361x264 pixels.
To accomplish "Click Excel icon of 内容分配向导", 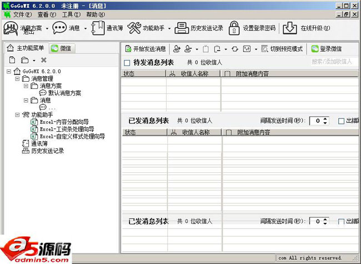I will (x=34, y=122).
